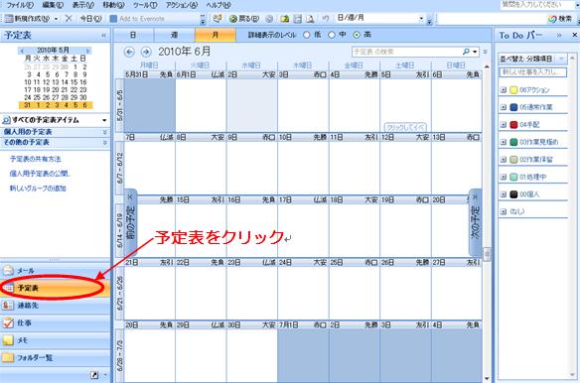This screenshot has height=383, width=580.
Task: Close the To Do バー
Action: coord(574,35)
